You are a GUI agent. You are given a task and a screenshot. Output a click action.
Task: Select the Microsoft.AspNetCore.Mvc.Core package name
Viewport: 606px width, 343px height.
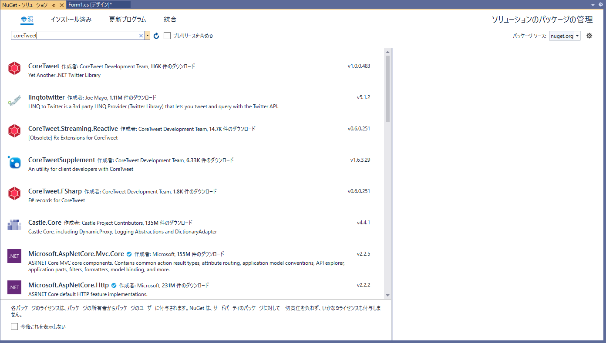tap(76, 254)
